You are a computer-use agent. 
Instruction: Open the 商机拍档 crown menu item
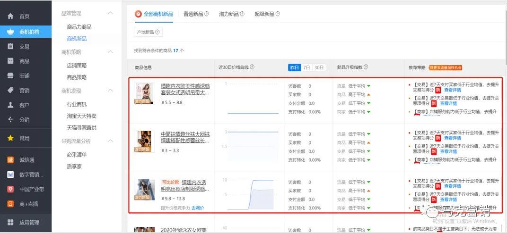[26, 32]
